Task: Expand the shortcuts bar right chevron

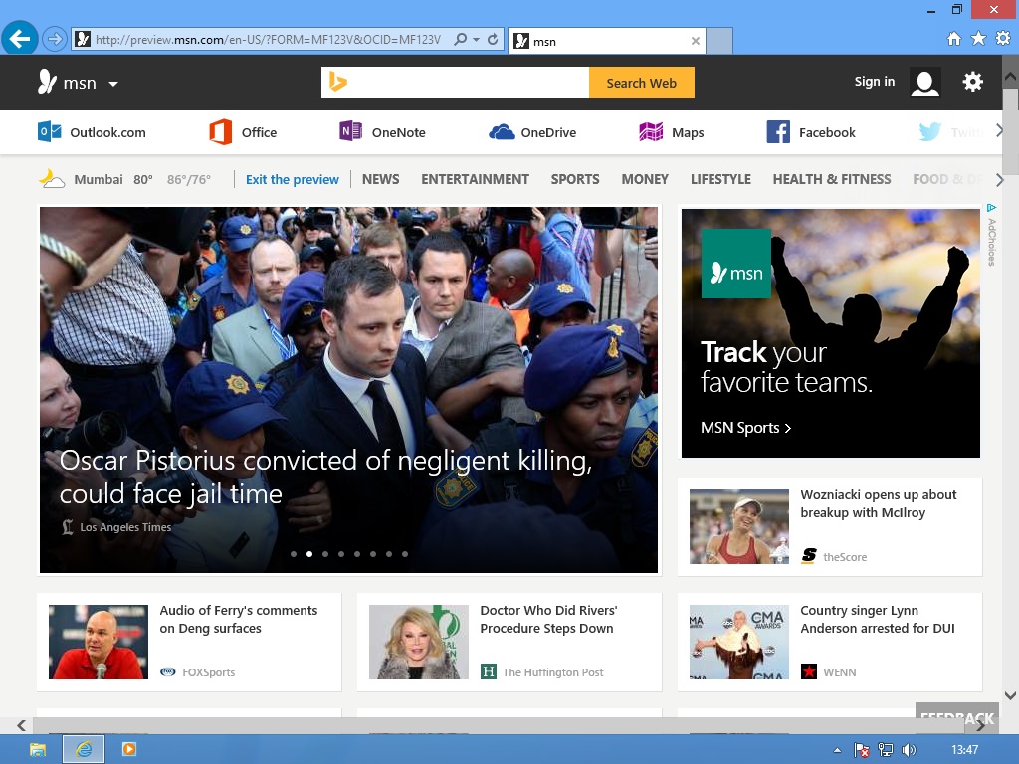Action: pos(999,131)
